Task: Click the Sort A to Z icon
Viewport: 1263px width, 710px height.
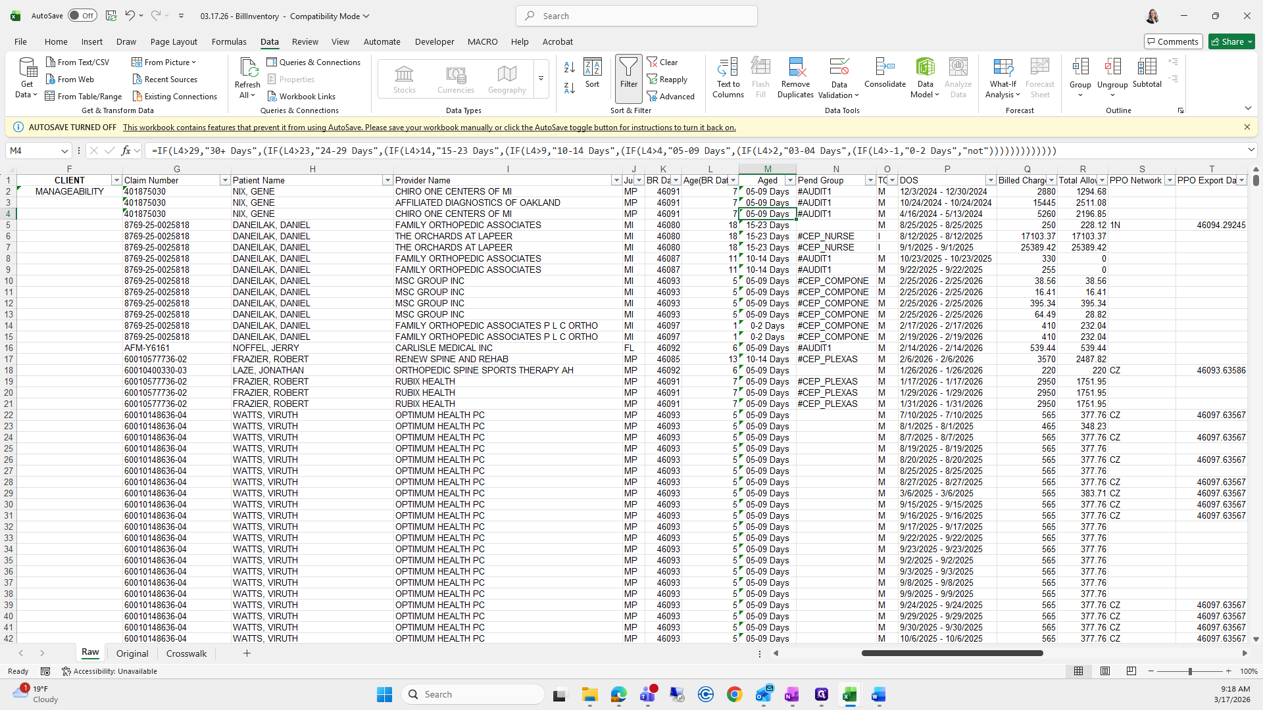Action: 570,67
